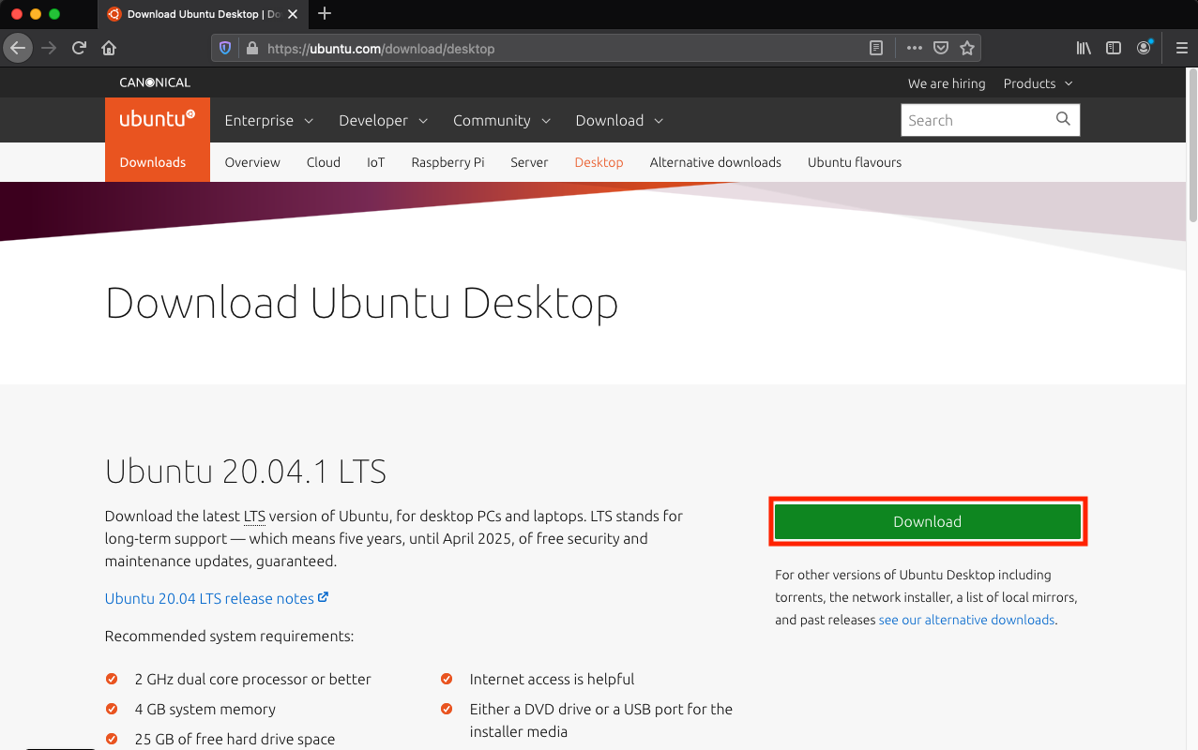The image size is (1198, 750).
Task: Open Ubuntu 20.04 LTS release notes
Action: tap(217, 598)
